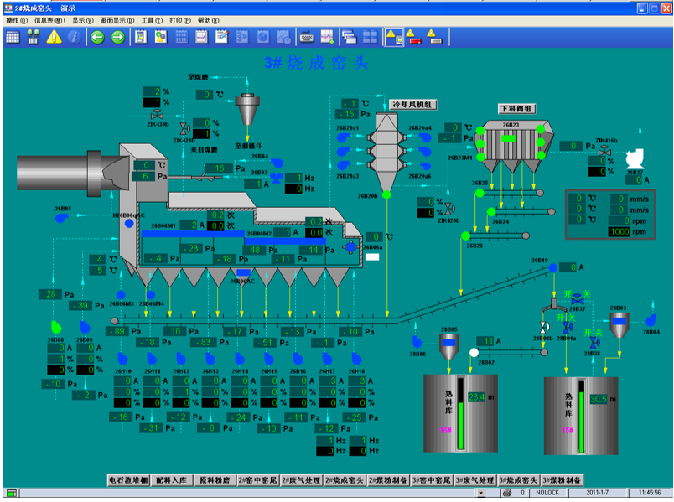Open the grid overview toolbar icon
The image size is (674, 502).
[13, 38]
